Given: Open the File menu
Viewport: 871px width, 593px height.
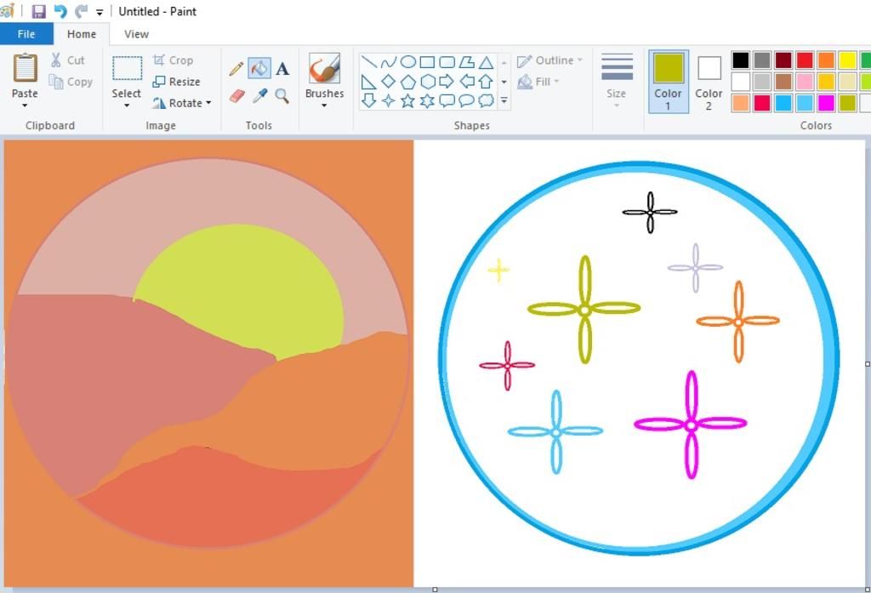Looking at the screenshot, I should coord(26,34).
